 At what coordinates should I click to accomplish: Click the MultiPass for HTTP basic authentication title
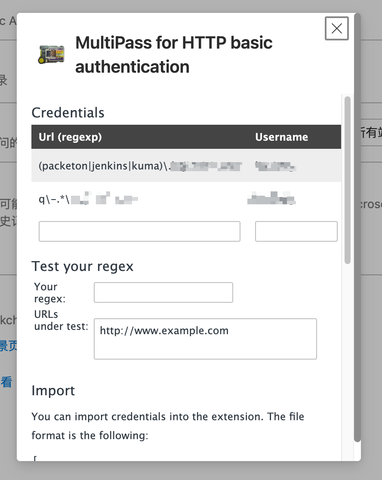[x=174, y=55]
